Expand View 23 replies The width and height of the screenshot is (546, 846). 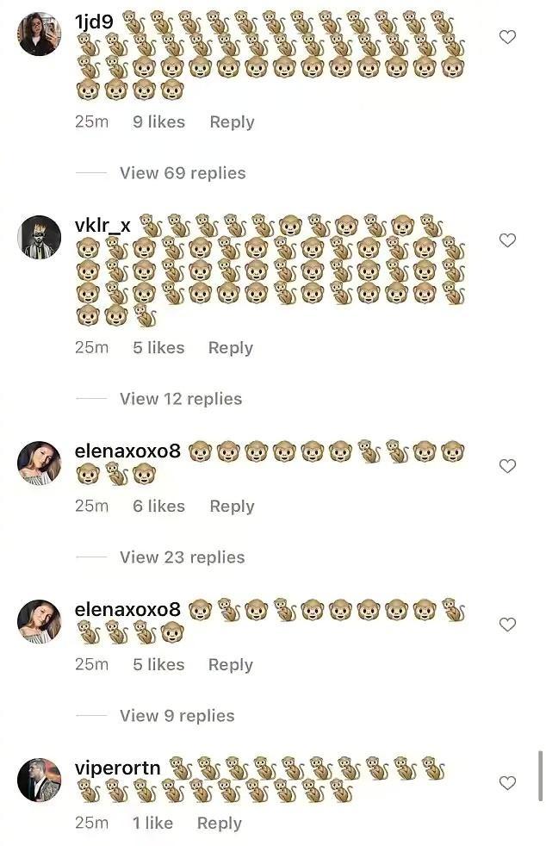[x=182, y=557]
